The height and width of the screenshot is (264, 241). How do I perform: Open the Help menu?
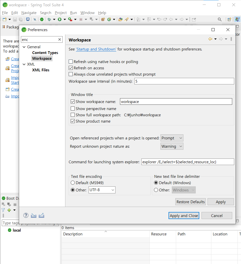102,13
